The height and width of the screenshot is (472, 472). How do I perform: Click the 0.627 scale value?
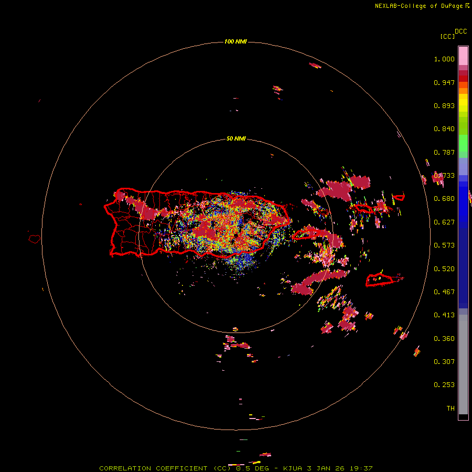(444, 222)
